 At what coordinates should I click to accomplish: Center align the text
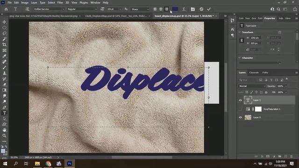161,9
